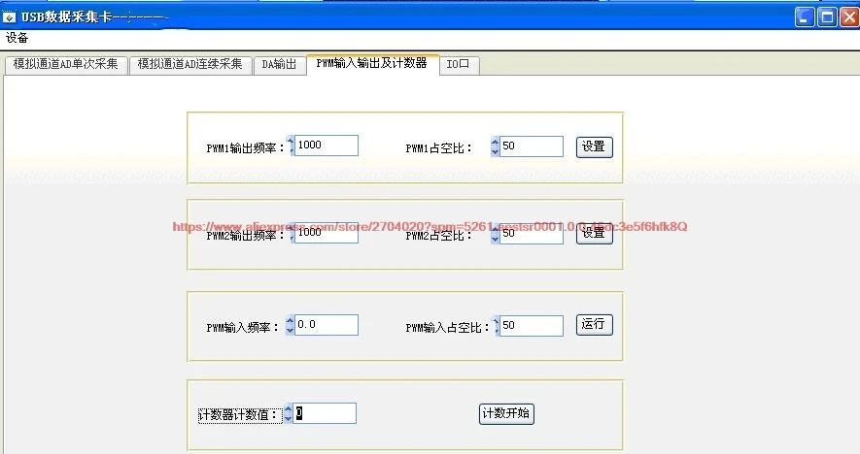Click the 运行 button
860x454 pixels.
click(x=594, y=325)
